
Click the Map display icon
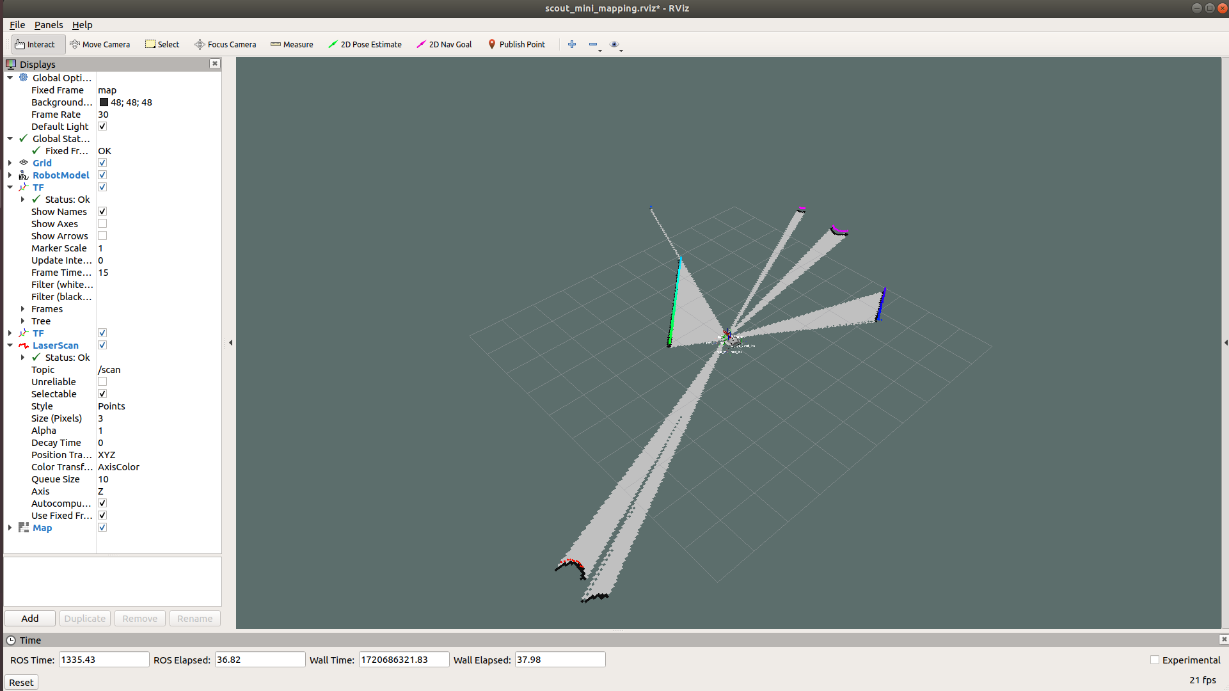[24, 527]
